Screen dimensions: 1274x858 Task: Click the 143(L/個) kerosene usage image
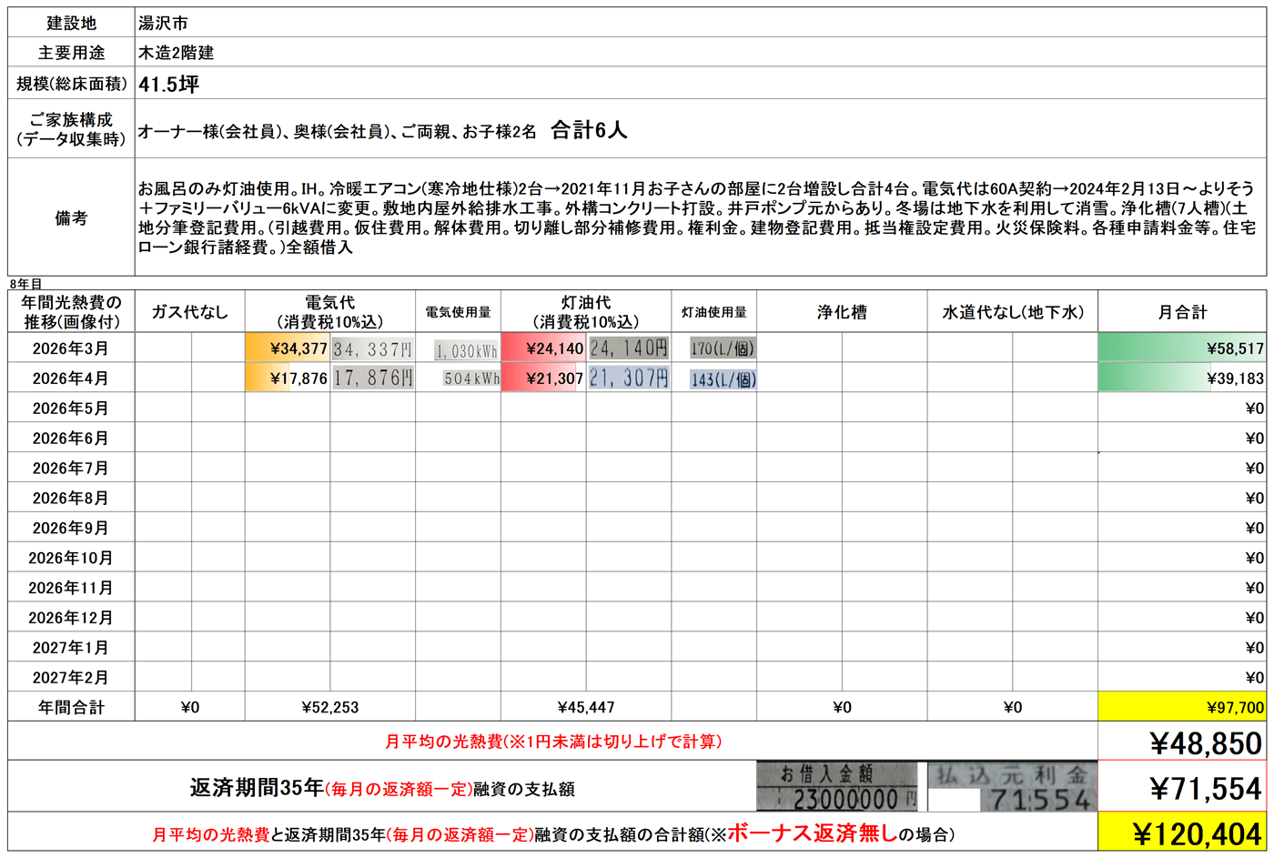[723, 379]
